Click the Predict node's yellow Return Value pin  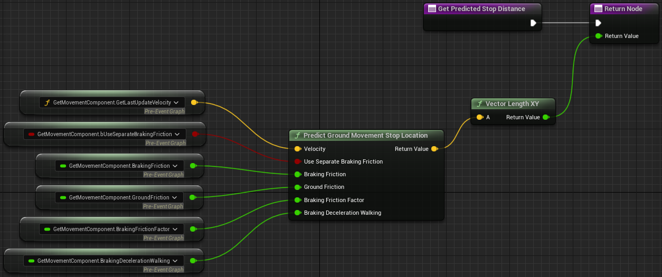[434, 149]
